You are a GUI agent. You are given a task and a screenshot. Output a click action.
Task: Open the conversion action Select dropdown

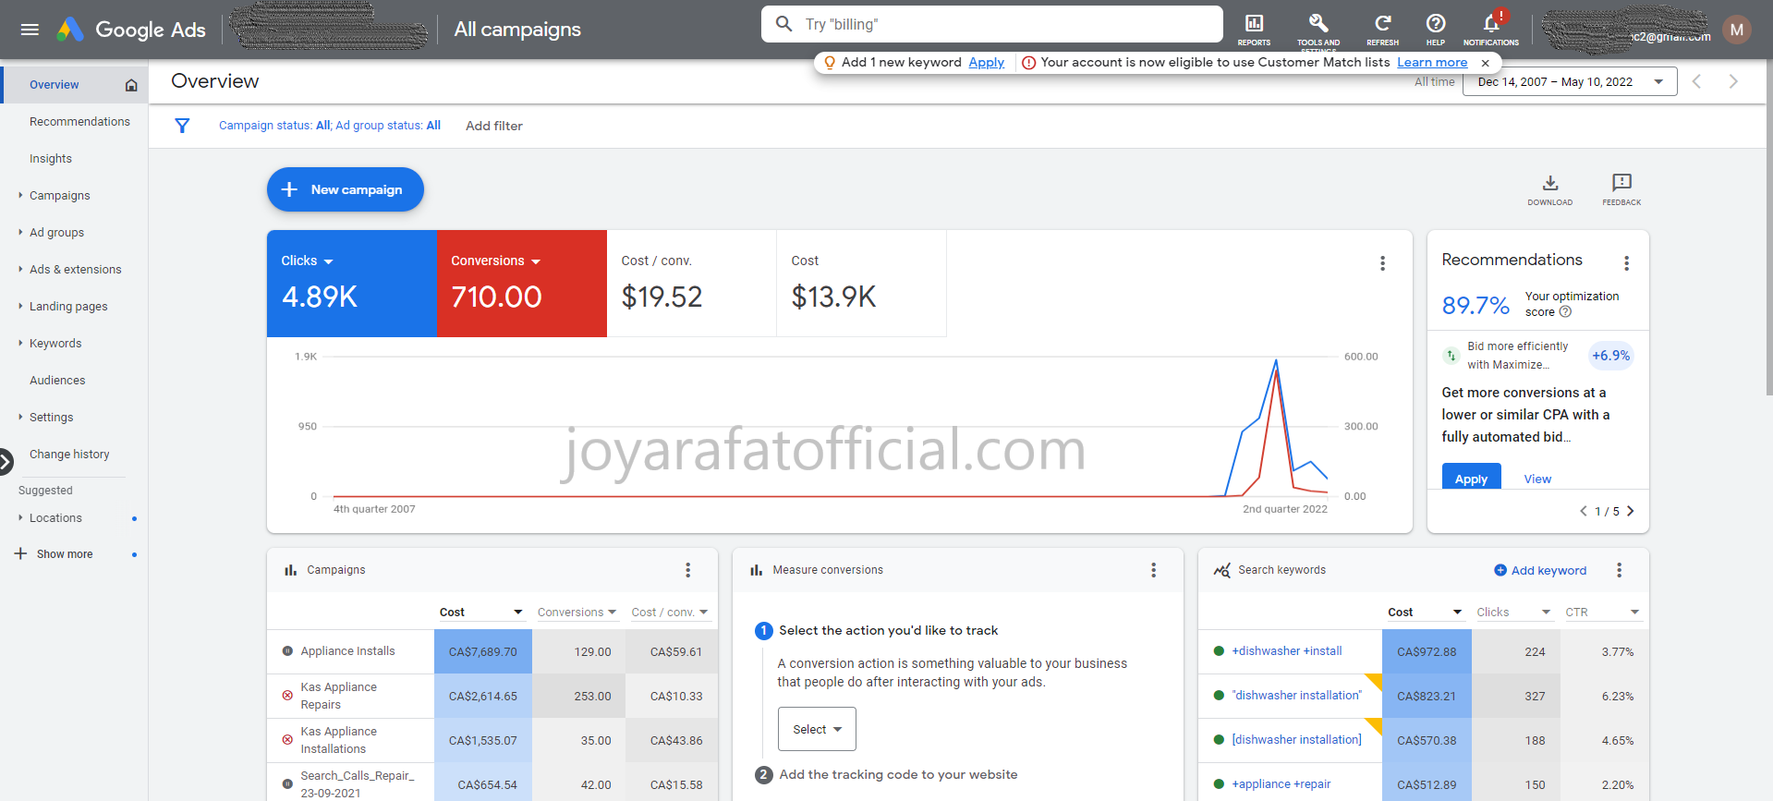pyautogui.click(x=817, y=729)
